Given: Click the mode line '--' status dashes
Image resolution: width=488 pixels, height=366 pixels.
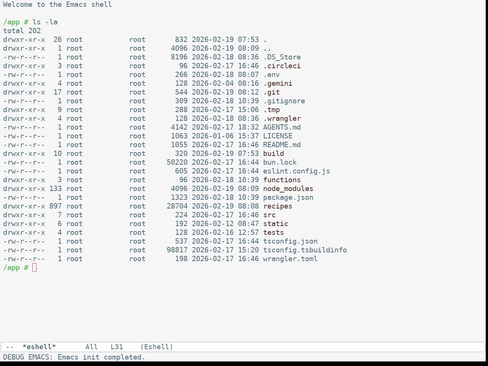Looking at the screenshot, I should (x=10, y=347).
